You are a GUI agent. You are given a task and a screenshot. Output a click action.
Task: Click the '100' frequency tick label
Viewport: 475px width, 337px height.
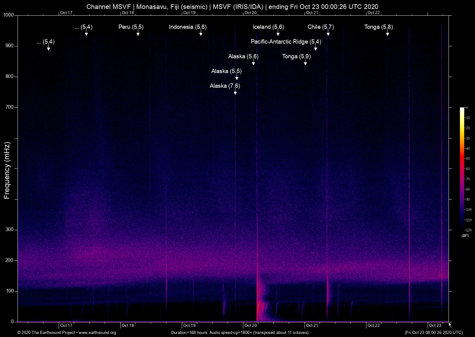(x=10, y=291)
